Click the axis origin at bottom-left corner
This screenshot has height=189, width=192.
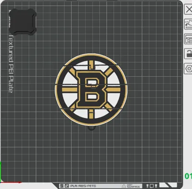pyautogui.click(x=1, y=182)
